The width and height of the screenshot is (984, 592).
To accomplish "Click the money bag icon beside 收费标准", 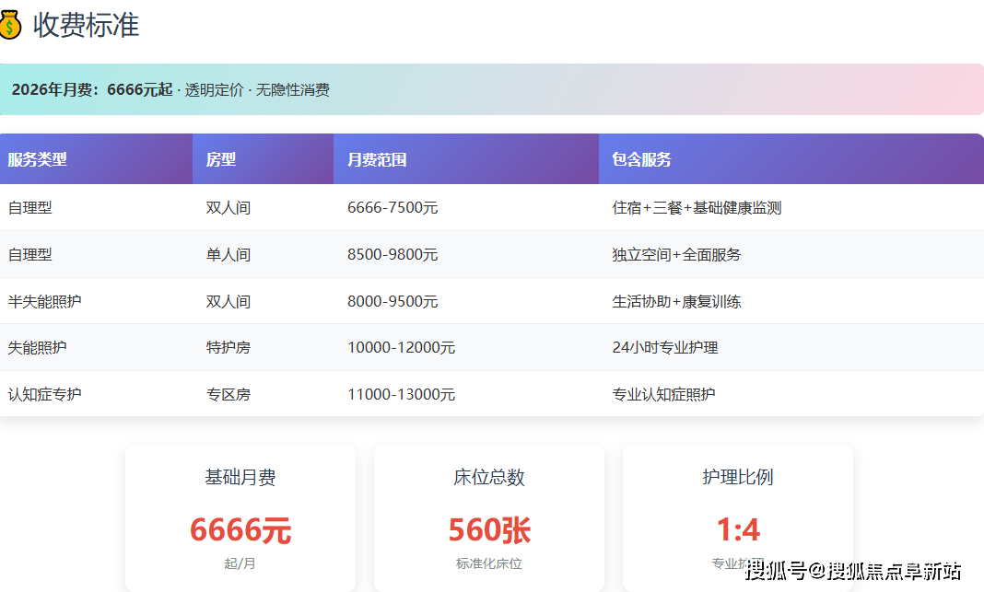I will [9, 25].
